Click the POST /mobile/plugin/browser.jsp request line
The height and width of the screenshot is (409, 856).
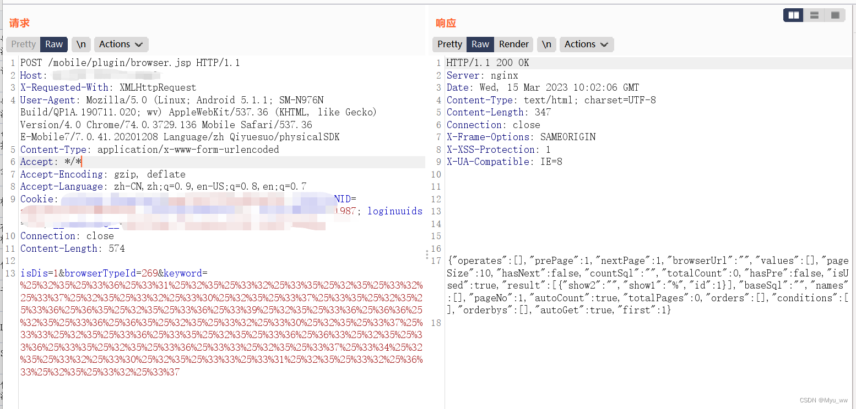coord(130,63)
